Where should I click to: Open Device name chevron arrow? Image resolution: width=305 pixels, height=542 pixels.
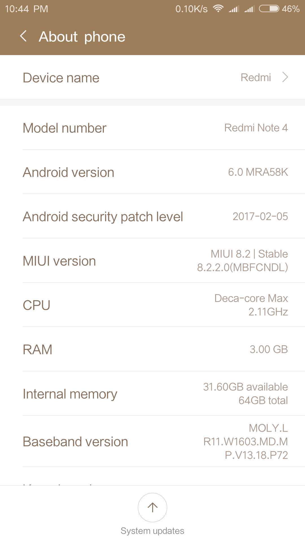click(x=285, y=77)
